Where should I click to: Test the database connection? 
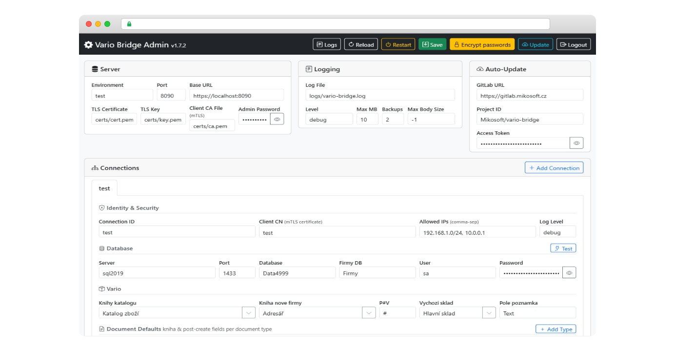[x=563, y=248]
